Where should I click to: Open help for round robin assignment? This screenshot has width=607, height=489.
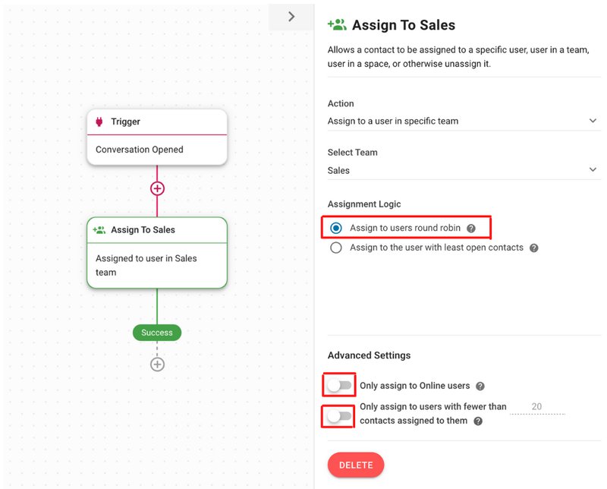coord(471,229)
